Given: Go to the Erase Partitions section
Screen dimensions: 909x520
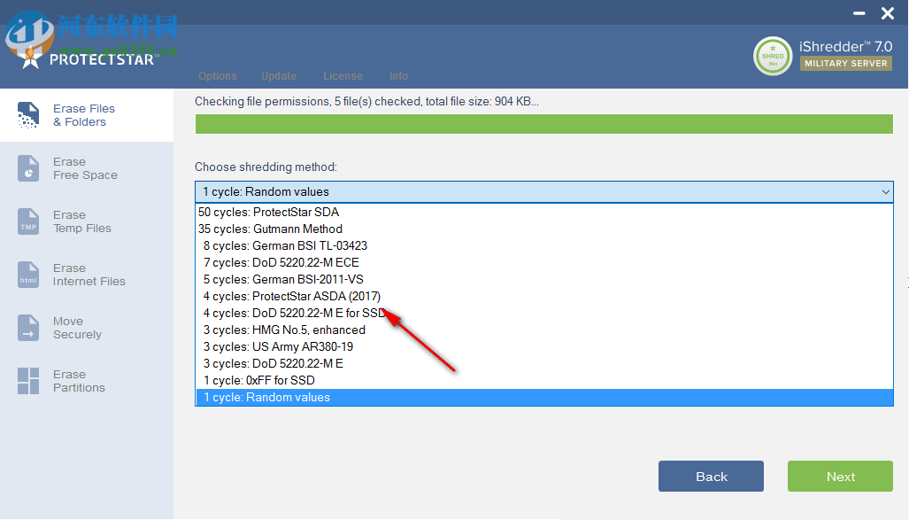Looking at the screenshot, I should point(87,381).
